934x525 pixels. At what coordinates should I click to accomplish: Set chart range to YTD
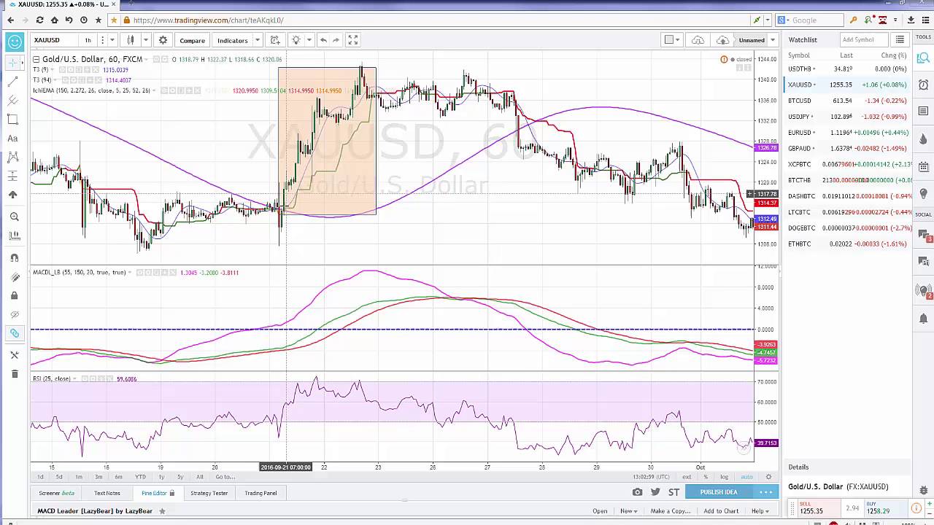[x=140, y=477]
